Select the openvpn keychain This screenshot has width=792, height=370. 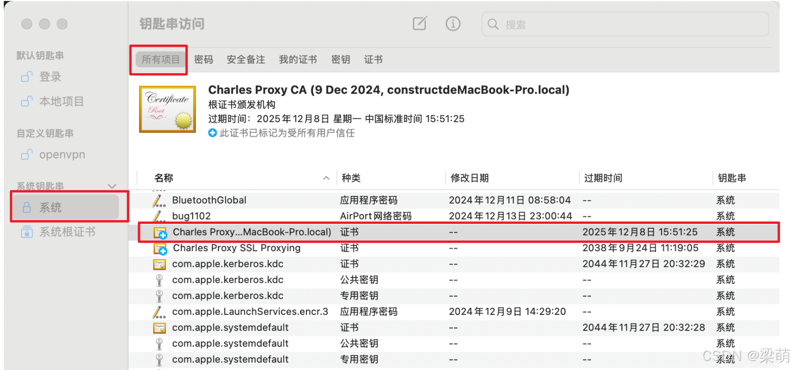point(62,155)
